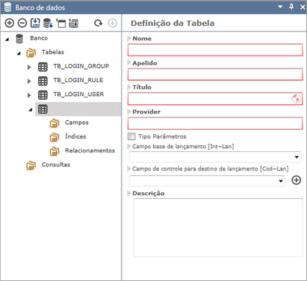Open the panel options dropdown arrow
307x281 pixels.
coord(280,7)
